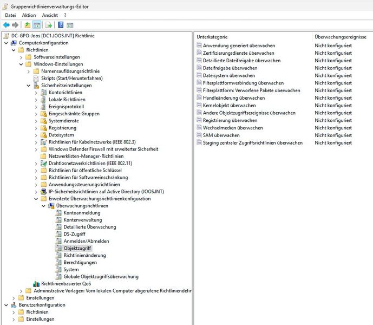This screenshot has width=373, height=325.
Task: Select Netzwerklisten-Manager-Richtlinien tree item
Action: coord(86,156)
